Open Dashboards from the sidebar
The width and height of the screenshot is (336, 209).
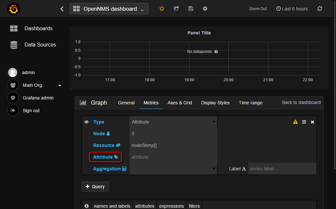pyautogui.click(x=39, y=28)
